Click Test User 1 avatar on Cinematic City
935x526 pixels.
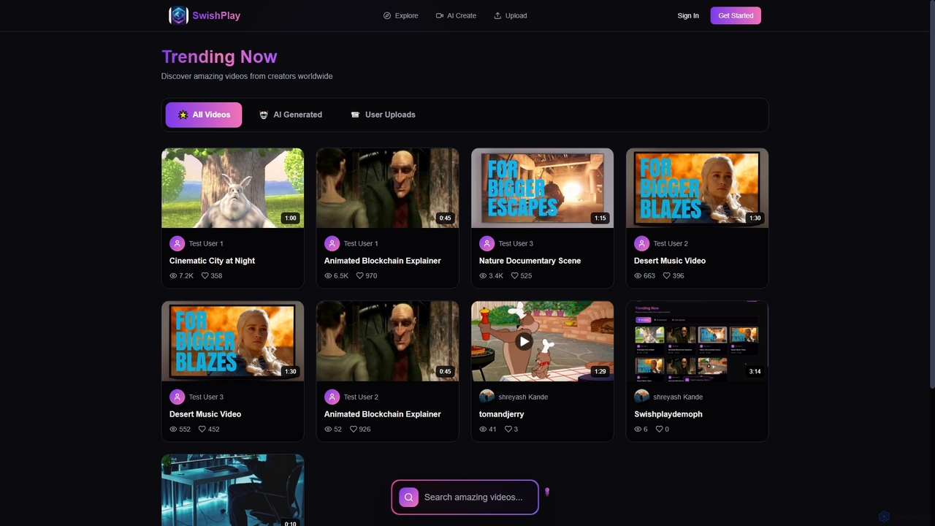[177, 243]
